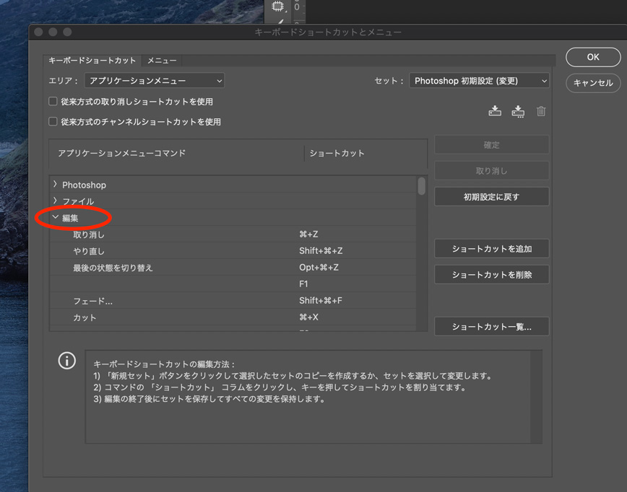This screenshot has width=627, height=492.
Task: Enable 従来方式の取り消しショートカットを使用 checkbox
Action: 53,102
